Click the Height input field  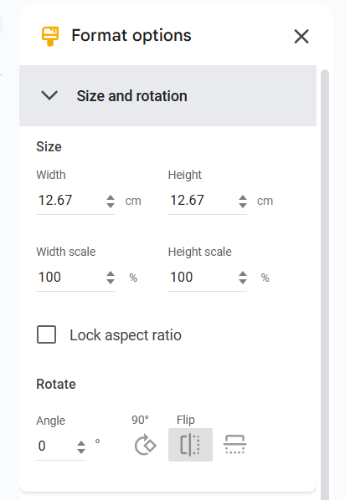pyautogui.click(x=203, y=201)
